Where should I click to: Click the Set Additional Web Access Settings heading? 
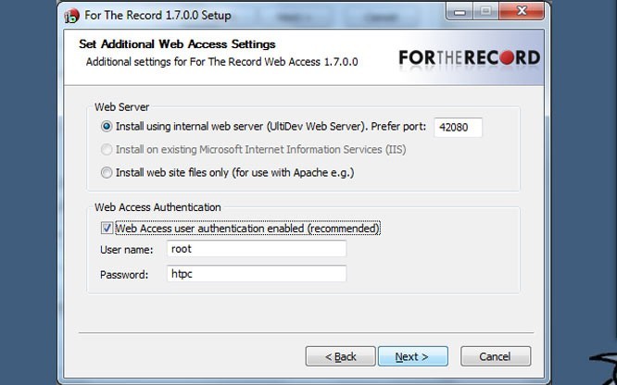(x=177, y=44)
